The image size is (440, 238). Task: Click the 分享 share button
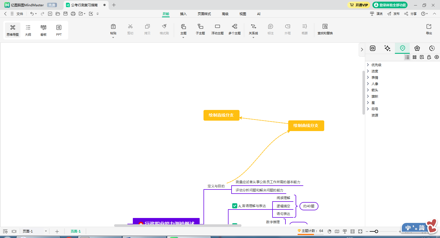click(x=410, y=14)
